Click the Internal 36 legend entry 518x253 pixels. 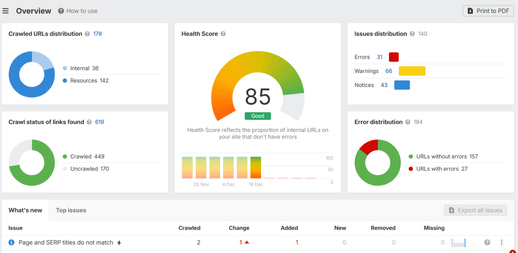[80, 68]
